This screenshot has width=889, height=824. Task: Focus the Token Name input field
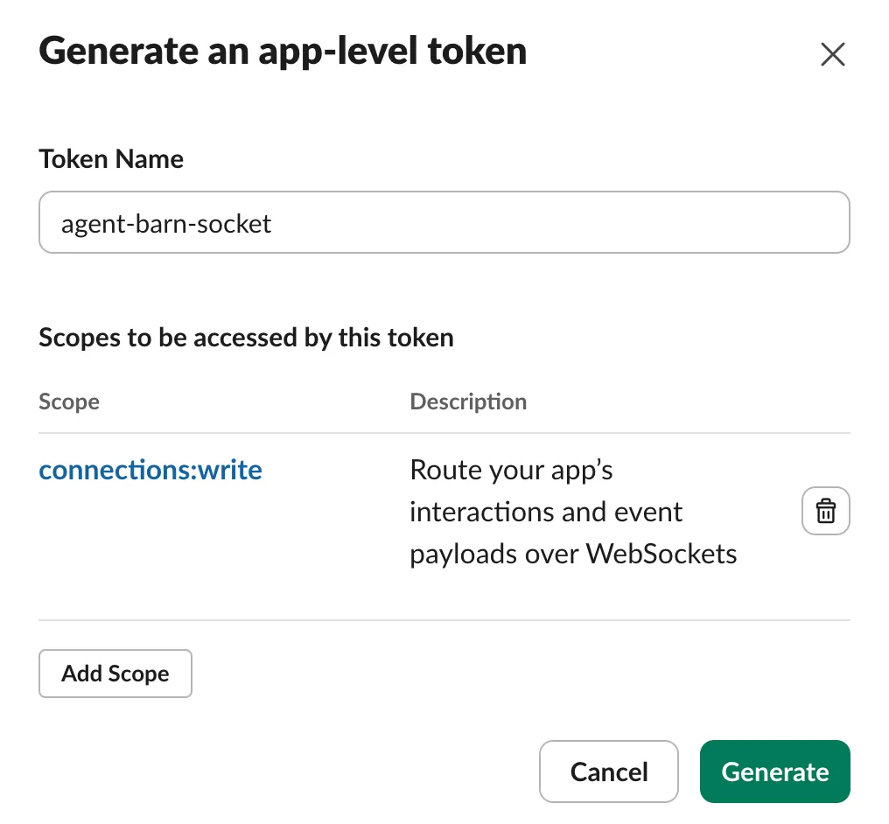point(444,222)
